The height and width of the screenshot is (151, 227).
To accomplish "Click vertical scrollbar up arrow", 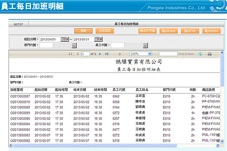I will (222, 53).
